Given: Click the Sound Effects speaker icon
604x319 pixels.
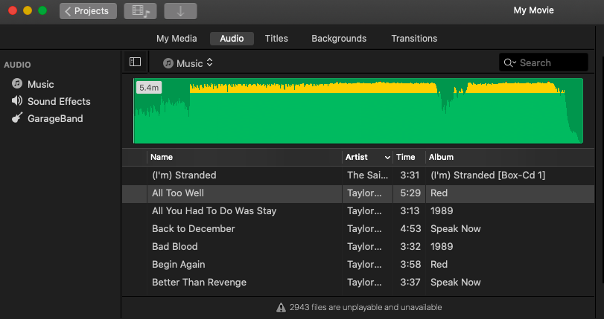Looking at the screenshot, I should pos(17,101).
